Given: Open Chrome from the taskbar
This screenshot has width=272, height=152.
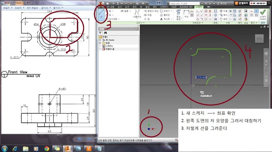Looking at the screenshot, I should (46, 149).
